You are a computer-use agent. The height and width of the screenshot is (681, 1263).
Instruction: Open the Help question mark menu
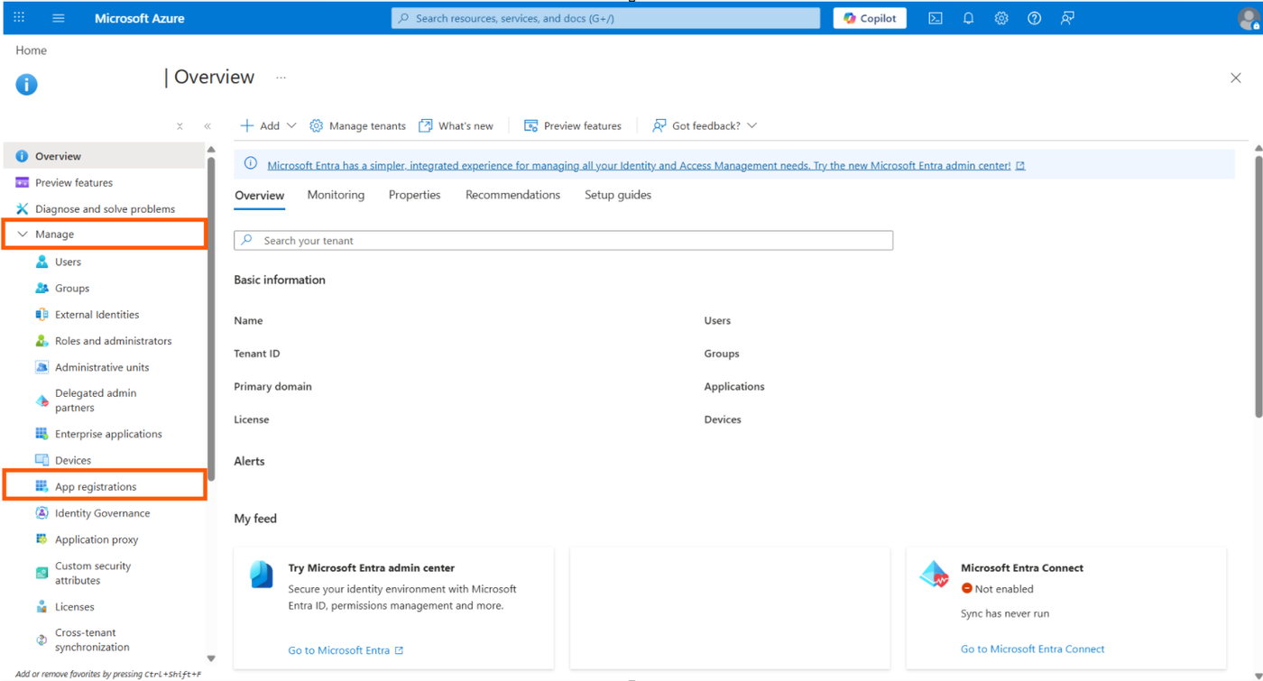click(1034, 18)
